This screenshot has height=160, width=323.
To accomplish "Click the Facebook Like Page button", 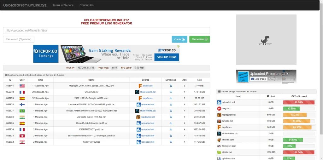I will (259, 79).
